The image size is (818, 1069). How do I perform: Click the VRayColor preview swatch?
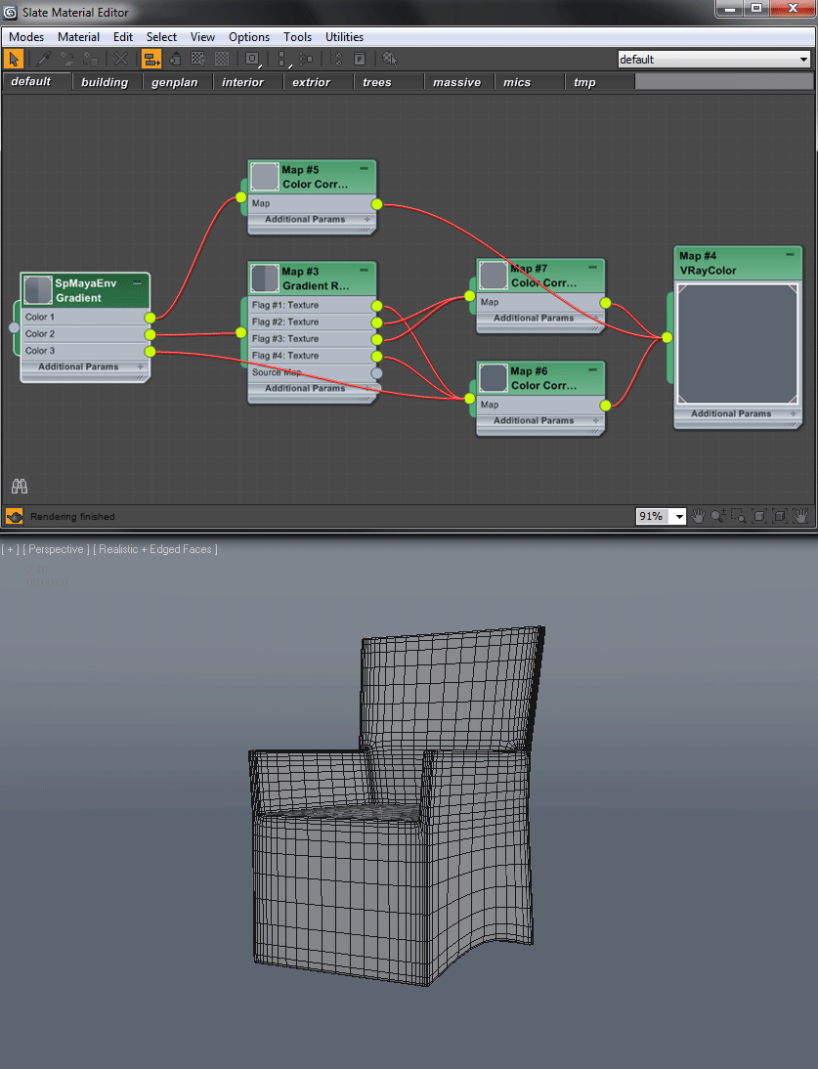[x=738, y=343]
